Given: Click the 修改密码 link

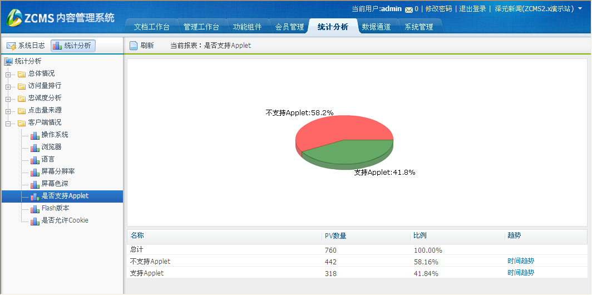Looking at the screenshot, I should pyautogui.click(x=438, y=9).
